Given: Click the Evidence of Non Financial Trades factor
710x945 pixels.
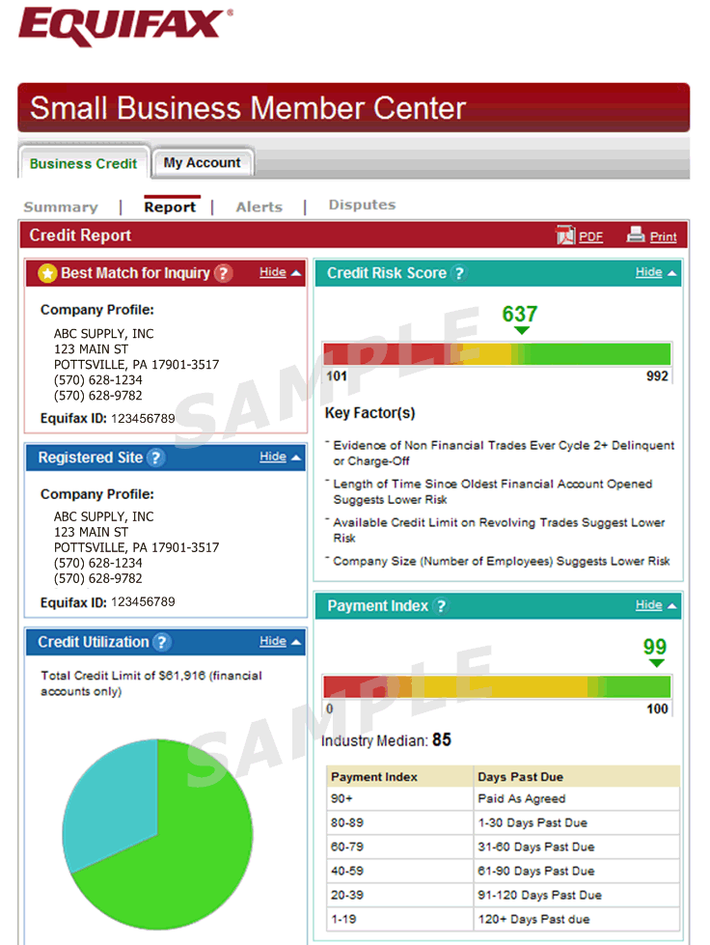Looking at the screenshot, I should click(504, 453).
